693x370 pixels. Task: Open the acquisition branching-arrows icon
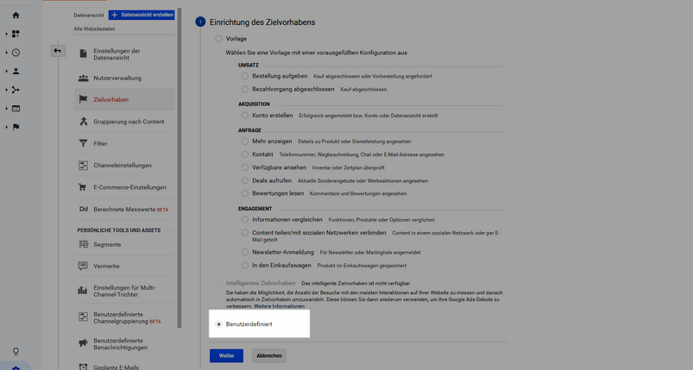(x=16, y=90)
